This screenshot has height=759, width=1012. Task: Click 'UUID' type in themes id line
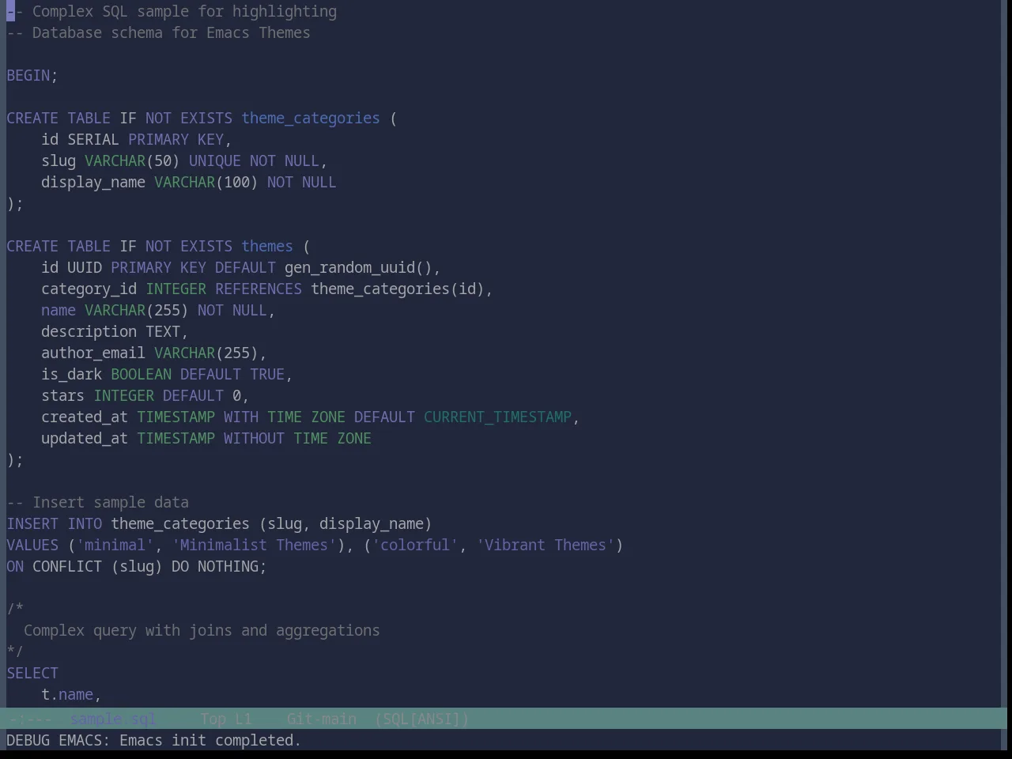(85, 267)
